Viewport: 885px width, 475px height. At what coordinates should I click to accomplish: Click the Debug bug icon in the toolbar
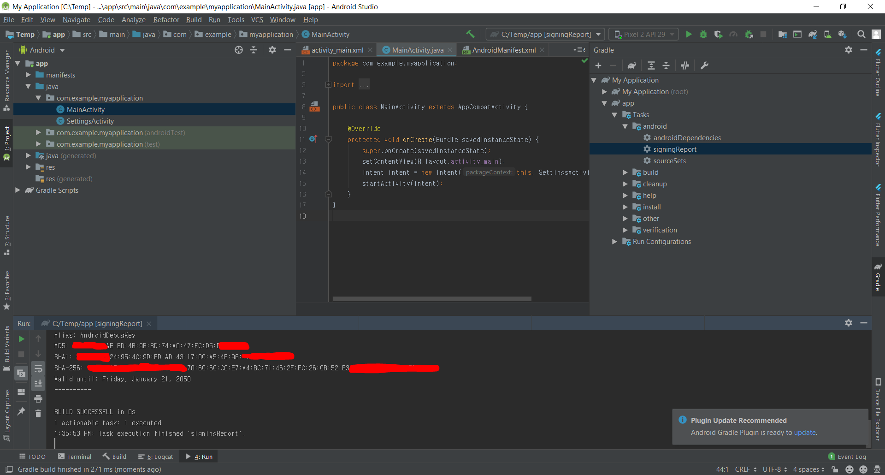tap(703, 34)
